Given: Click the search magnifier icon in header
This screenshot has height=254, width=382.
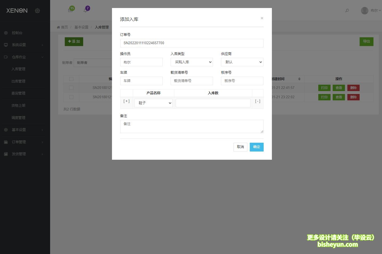Looking at the screenshot, I should pos(347,10).
